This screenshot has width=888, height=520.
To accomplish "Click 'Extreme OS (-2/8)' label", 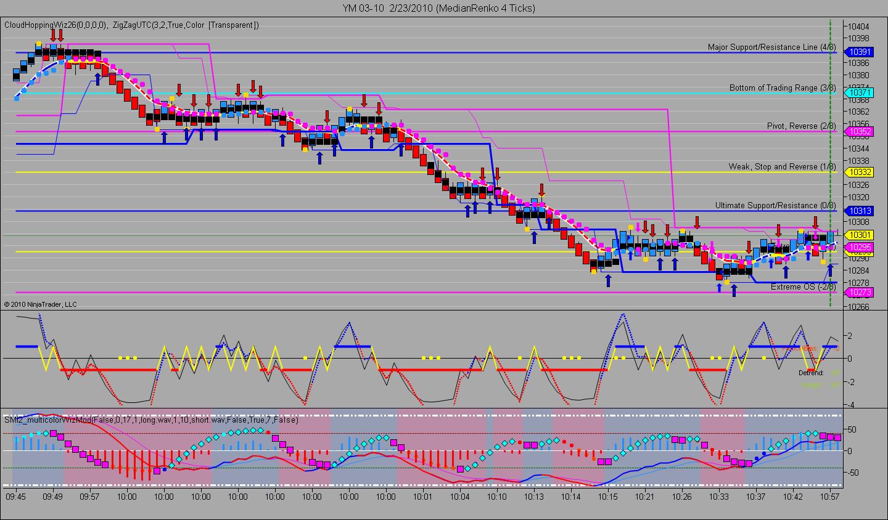I will click(x=803, y=286).
